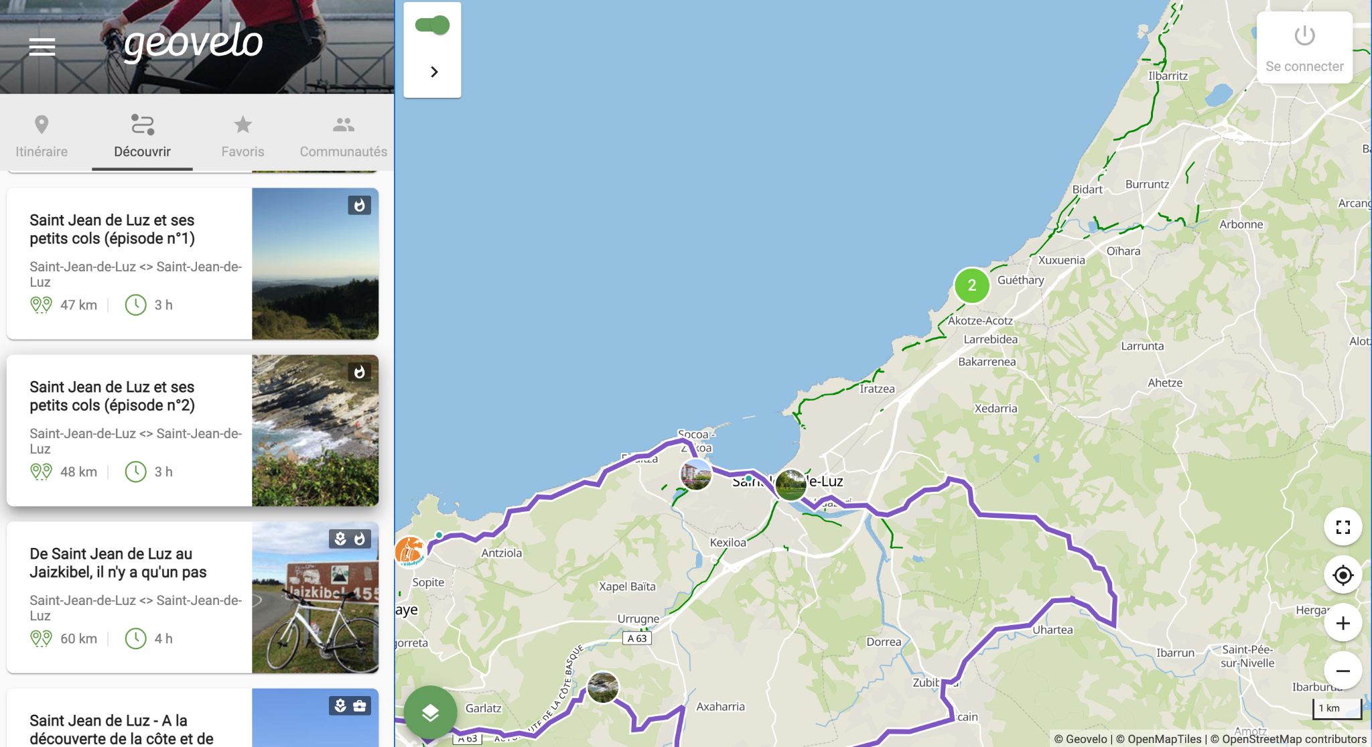Click the flame icon on Jaizkibel card
1372x747 pixels.
click(x=360, y=539)
